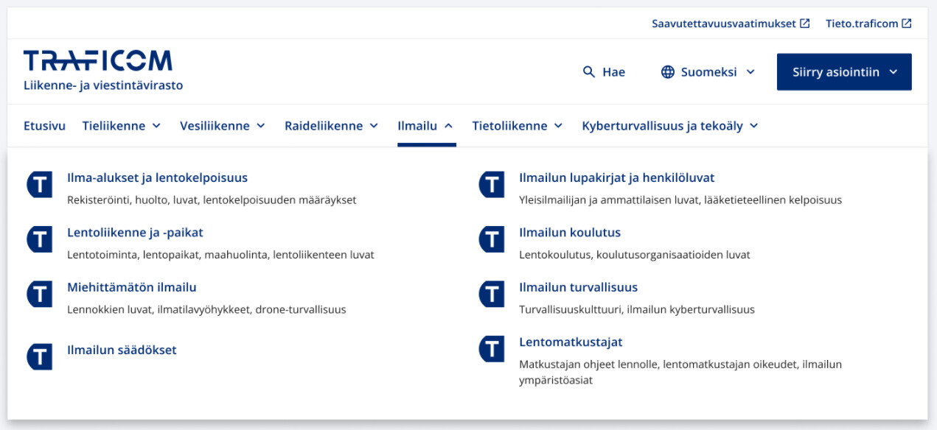Open the Siirry asiointiin dropdown
The width and height of the screenshot is (937, 430).
tap(843, 71)
